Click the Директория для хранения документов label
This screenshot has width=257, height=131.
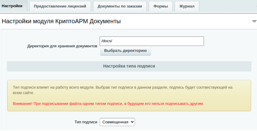pyautogui.click(x=62, y=46)
